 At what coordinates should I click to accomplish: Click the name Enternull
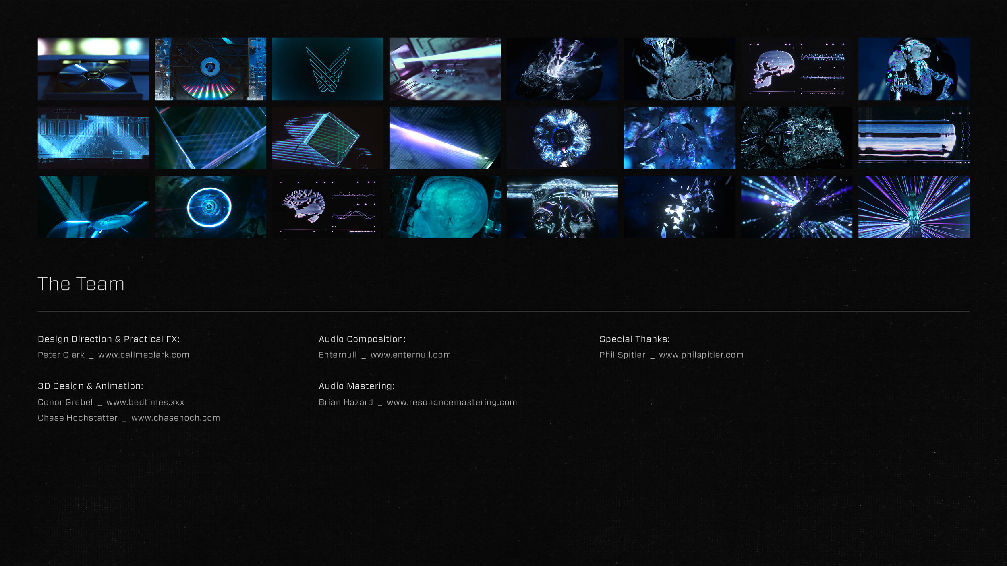coord(338,355)
